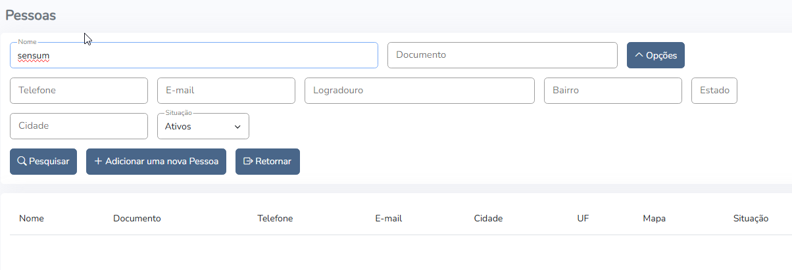Screen dimensions: 792x270
Task: Click the Mapa column header
Action: (654, 219)
